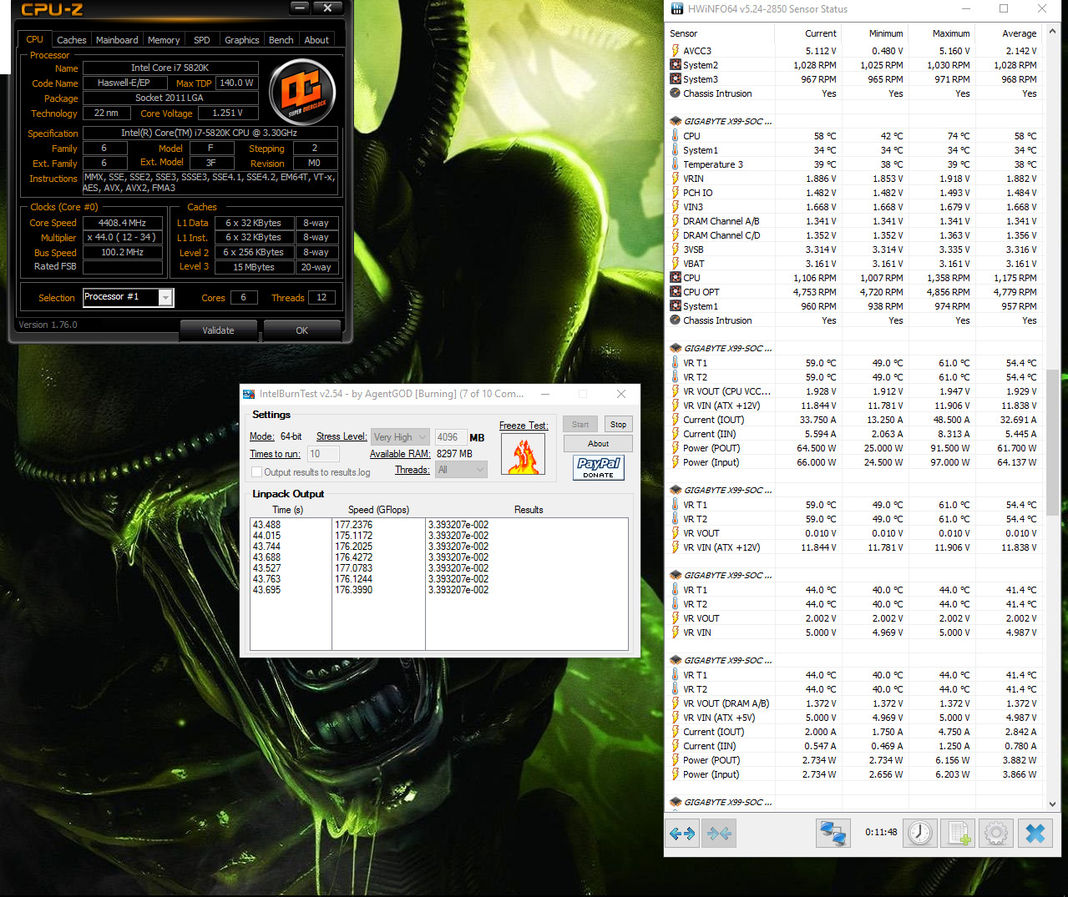Click the Core Voltage 1.251 V value

click(228, 113)
